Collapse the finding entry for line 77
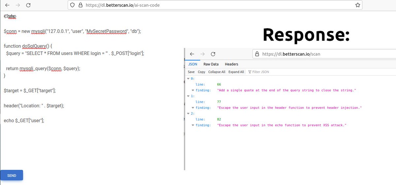The image size is (396, 185). (193, 108)
